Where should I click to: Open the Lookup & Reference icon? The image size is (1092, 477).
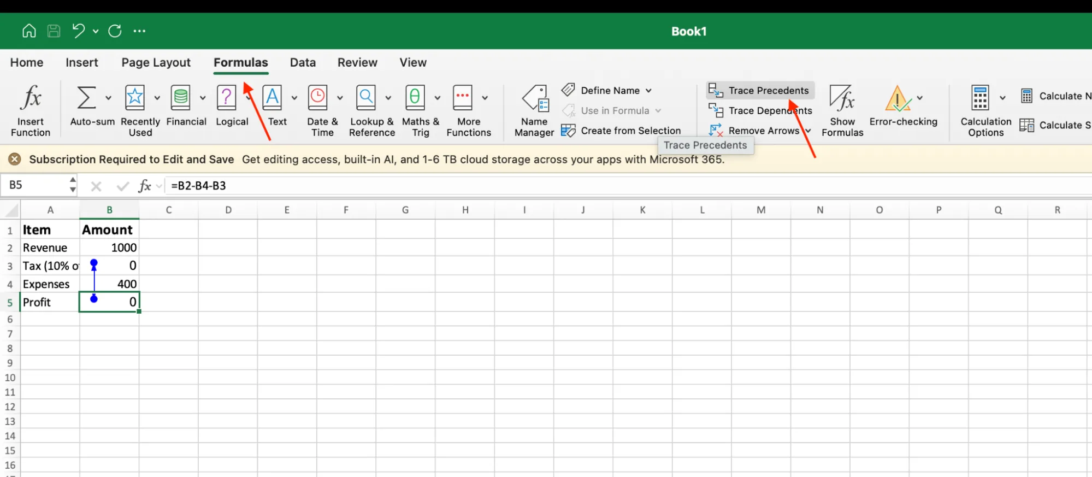click(x=366, y=98)
